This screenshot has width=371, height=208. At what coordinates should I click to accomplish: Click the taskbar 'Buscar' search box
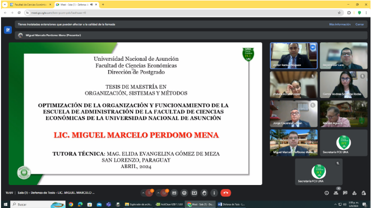pos(38,204)
